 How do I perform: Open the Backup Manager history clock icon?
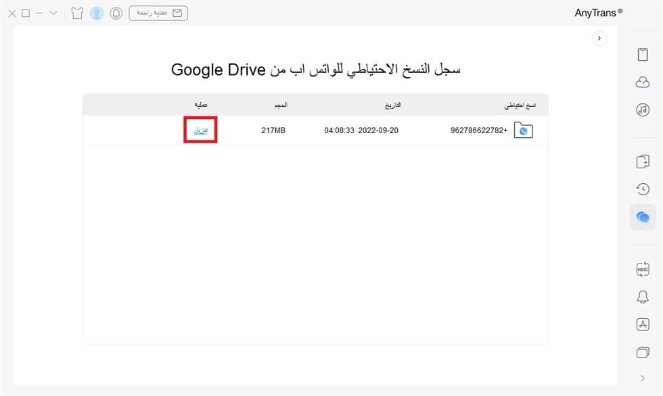click(x=642, y=189)
